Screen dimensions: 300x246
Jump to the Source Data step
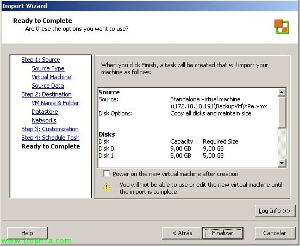(48, 86)
